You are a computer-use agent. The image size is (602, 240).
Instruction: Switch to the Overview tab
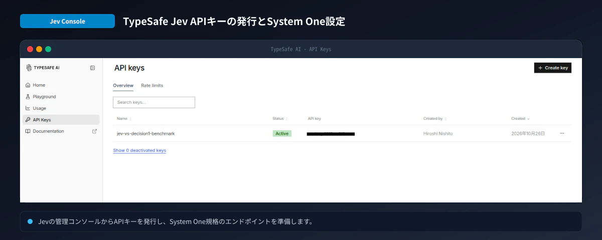point(123,86)
